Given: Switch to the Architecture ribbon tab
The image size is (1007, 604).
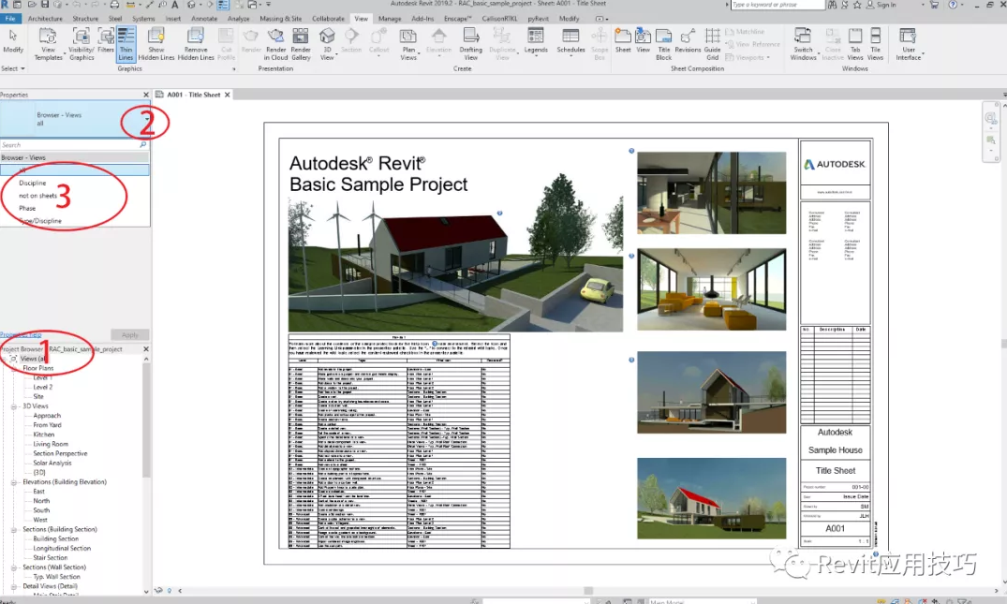Looking at the screenshot, I should [x=46, y=18].
